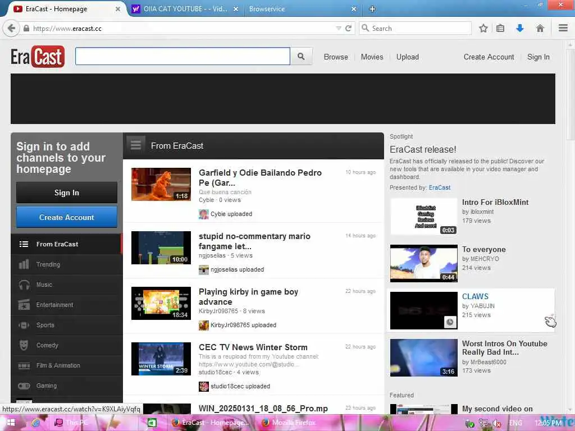This screenshot has width=575, height=431.
Task: Open the Firefox hamburger menu
Action: (563, 28)
